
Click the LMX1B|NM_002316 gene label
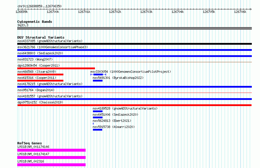pyautogui.click(x=31, y=161)
